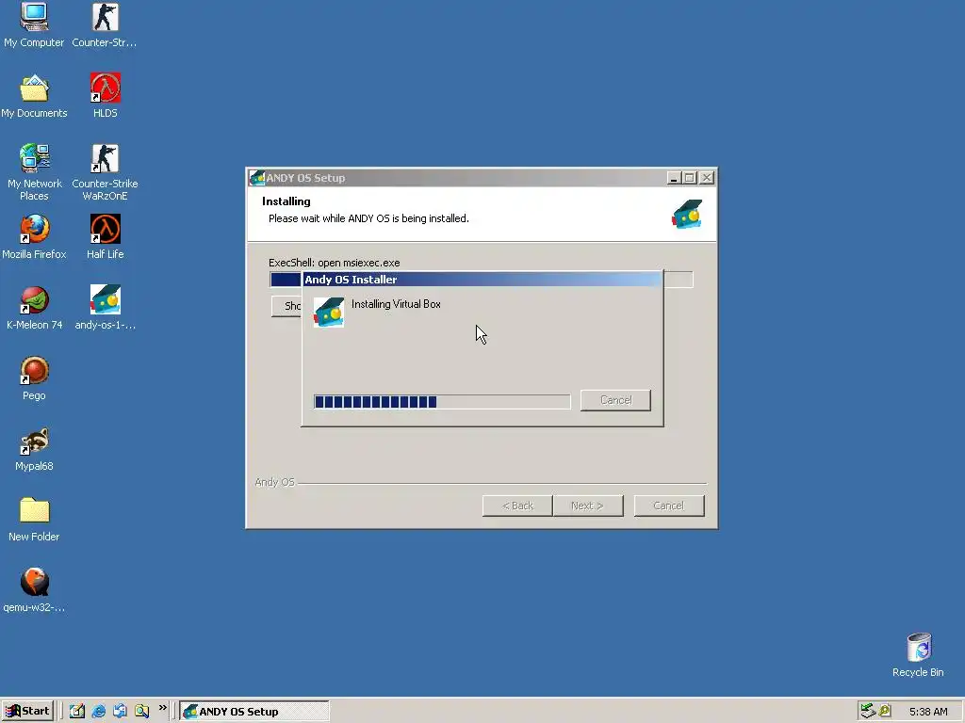This screenshot has width=965, height=723.
Task: Cancel the Andy OS Installer dialog
Action: tap(615, 400)
